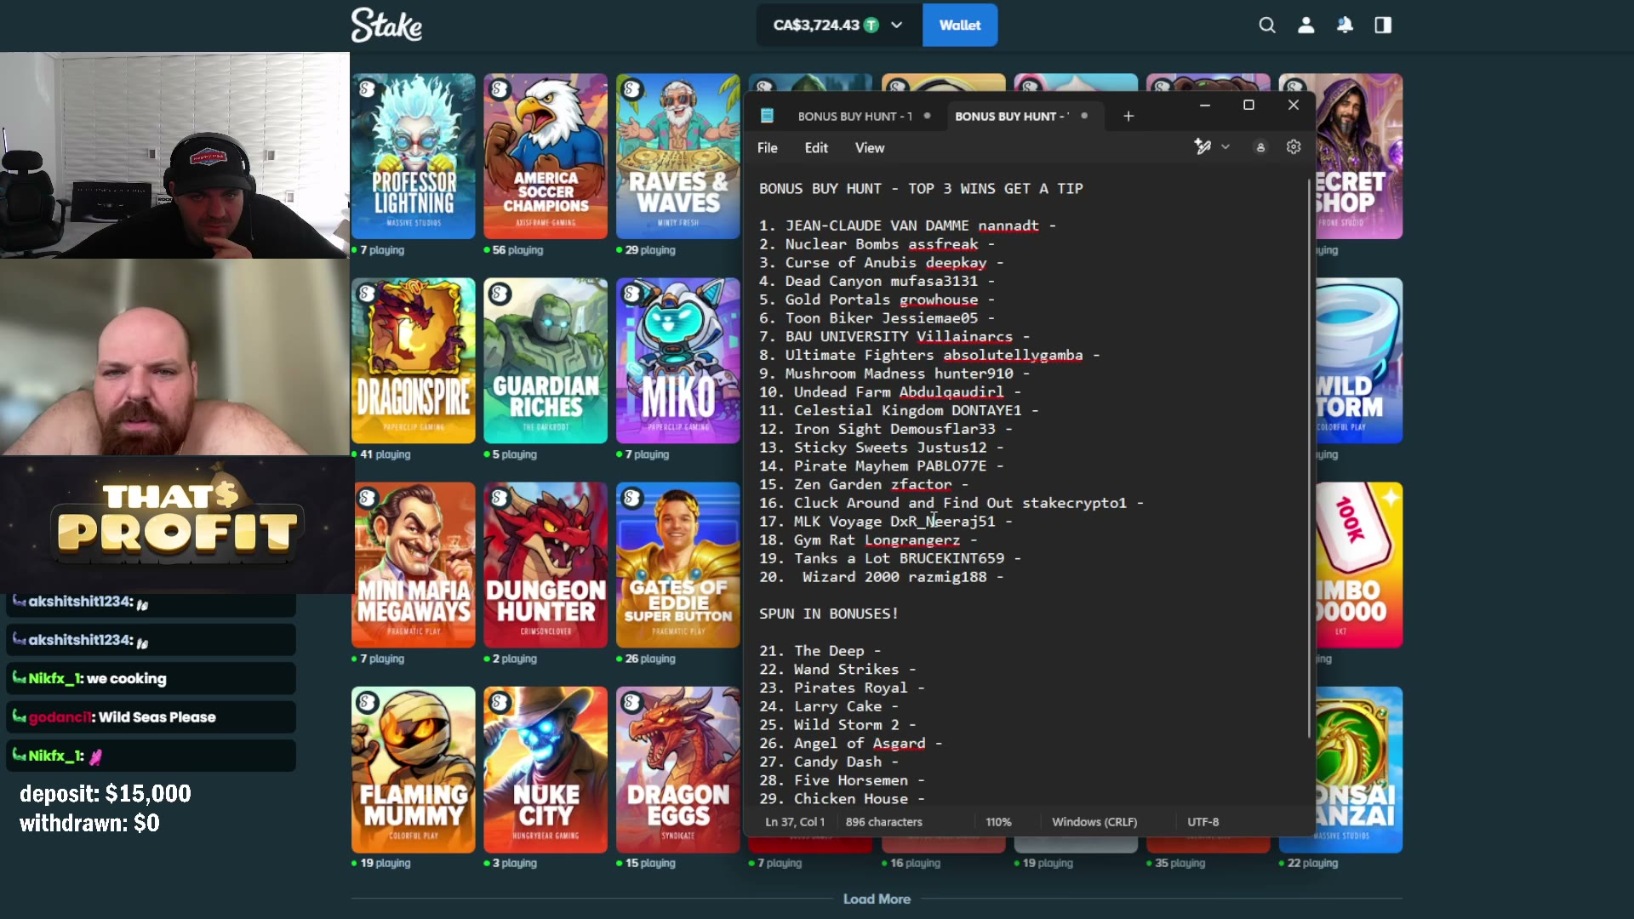1634x919 pixels.
Task: Toggle the Stake sidebar panel icon
Action: [1383, 26]
